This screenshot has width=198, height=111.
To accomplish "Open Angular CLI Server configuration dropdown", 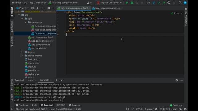I will tap(109, 3).
